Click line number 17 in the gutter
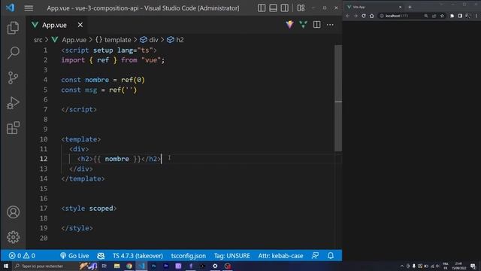Screen dimensions: 481x271 pos(44,209)
